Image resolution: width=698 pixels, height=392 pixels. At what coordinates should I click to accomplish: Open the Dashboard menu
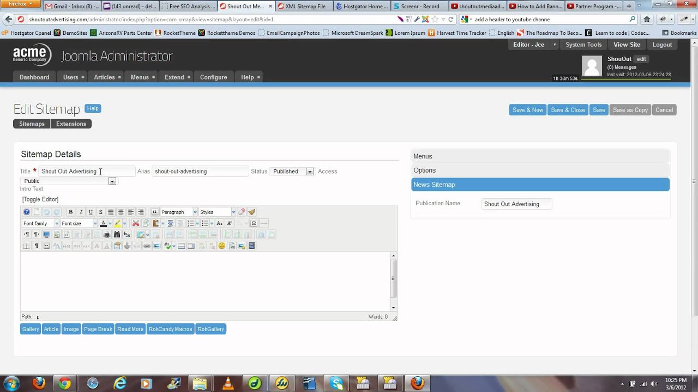(34, 77)
